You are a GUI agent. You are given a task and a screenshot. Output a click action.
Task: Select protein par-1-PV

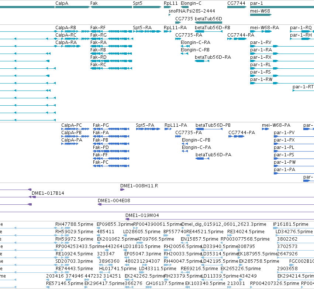[x=294, y=136]
